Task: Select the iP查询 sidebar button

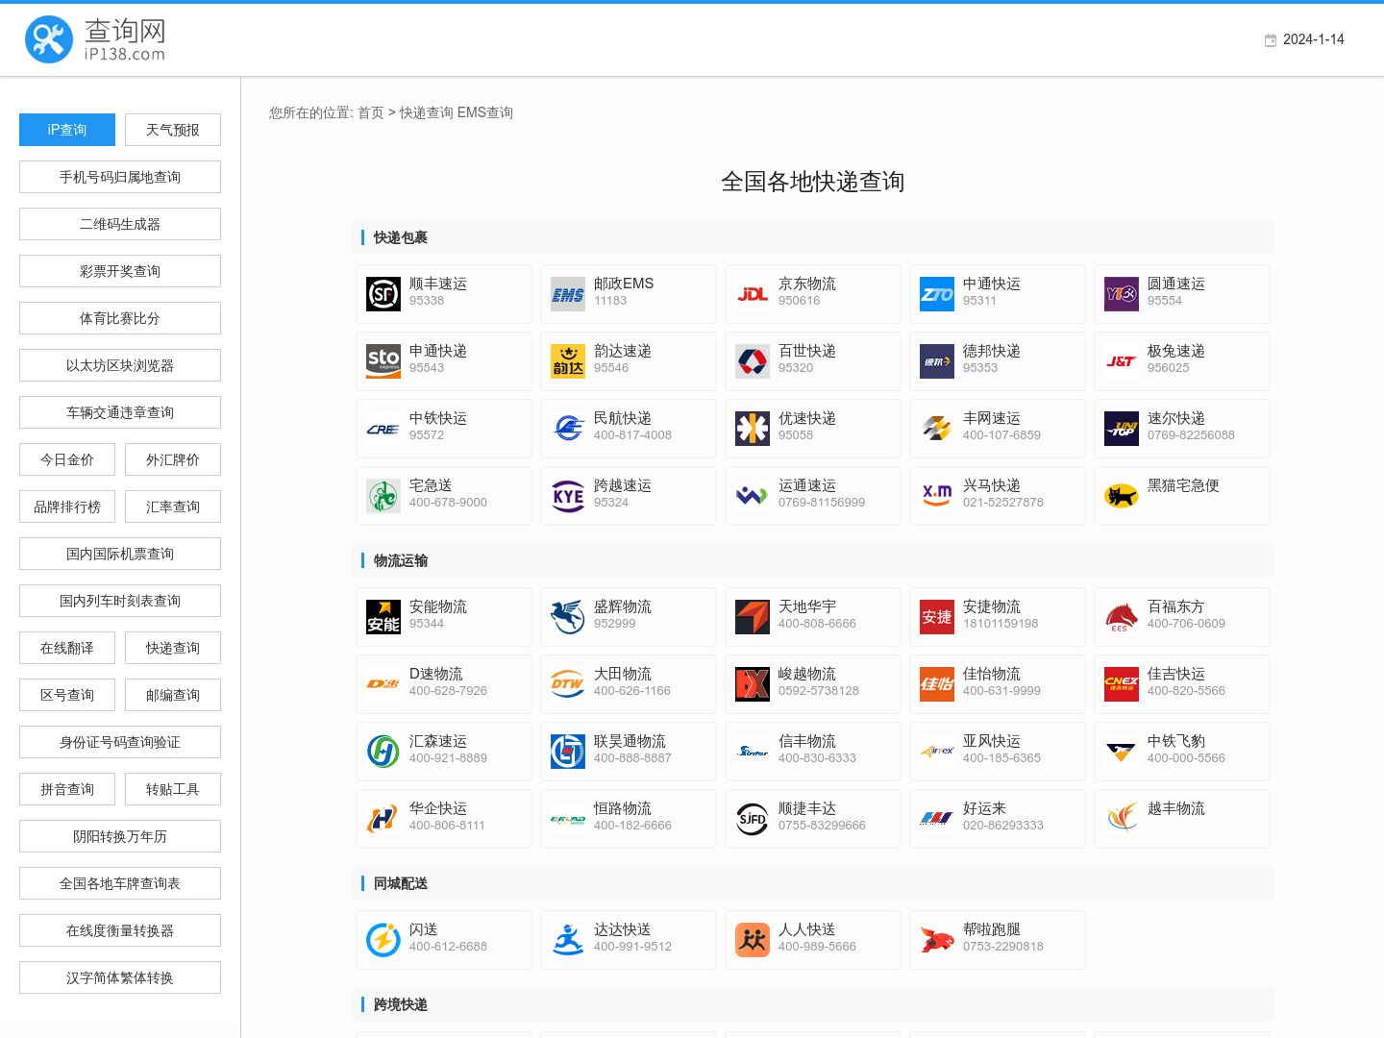Action: pos(67,130)
